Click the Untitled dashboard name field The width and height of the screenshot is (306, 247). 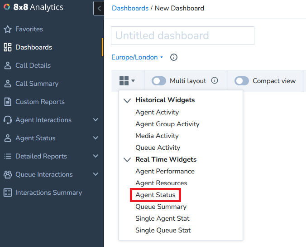tap(183, 35)
